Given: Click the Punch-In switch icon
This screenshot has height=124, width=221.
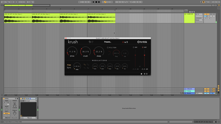Looking at the screenshot, I should click(x=126, y=2).
